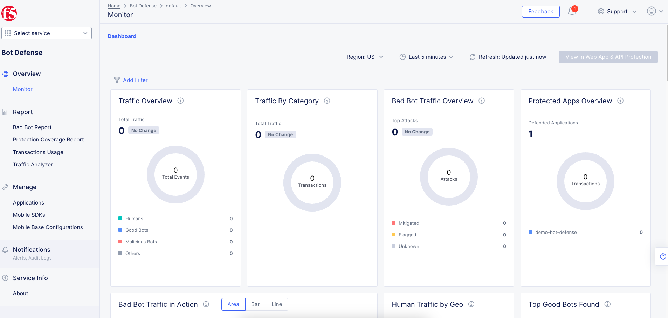668x318 pixels.
Task: Open the notification bell with red badge
Action: [571, 11]
